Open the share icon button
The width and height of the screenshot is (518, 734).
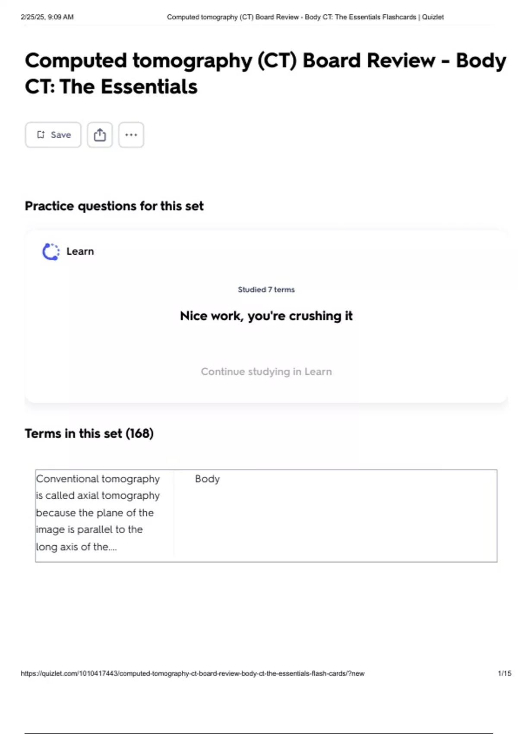point(100,135)
